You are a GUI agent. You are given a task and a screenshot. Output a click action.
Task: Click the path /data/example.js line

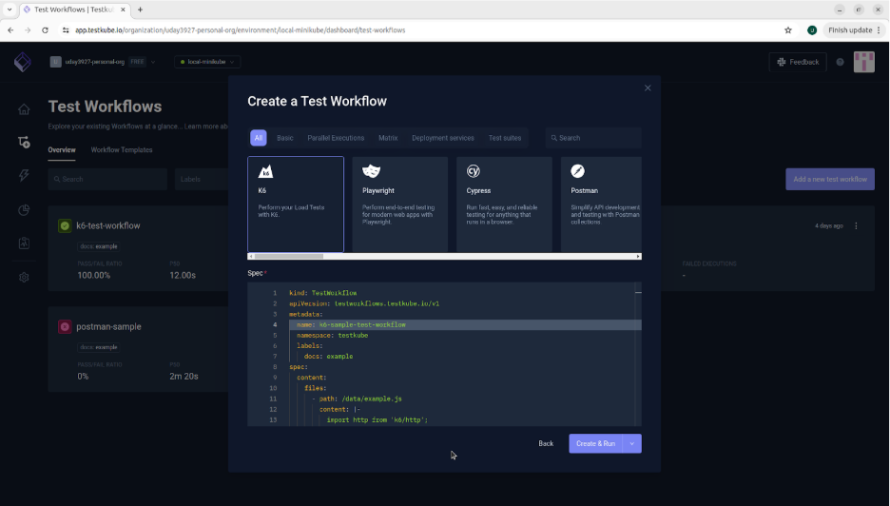(x=358, y=399)
